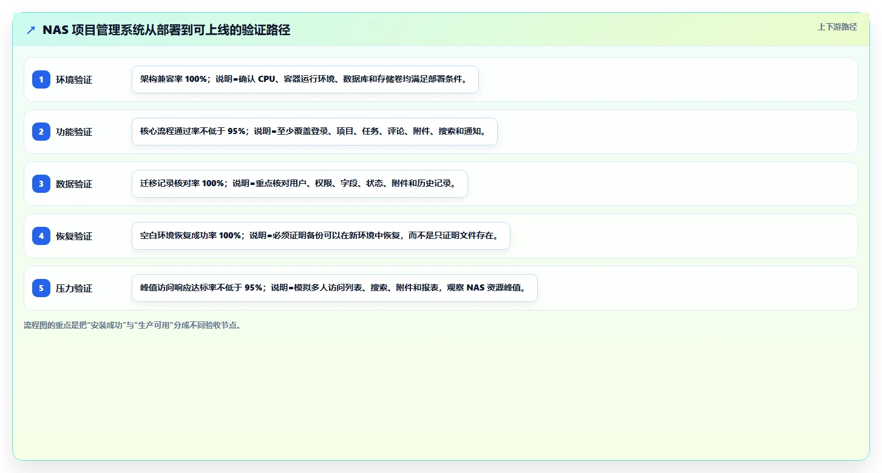Open the 峰值访问响应达标率 description box

[x=334, y=288]
